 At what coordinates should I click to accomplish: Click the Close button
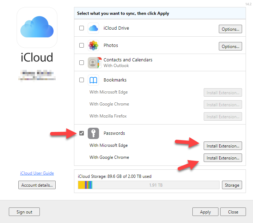233,212
